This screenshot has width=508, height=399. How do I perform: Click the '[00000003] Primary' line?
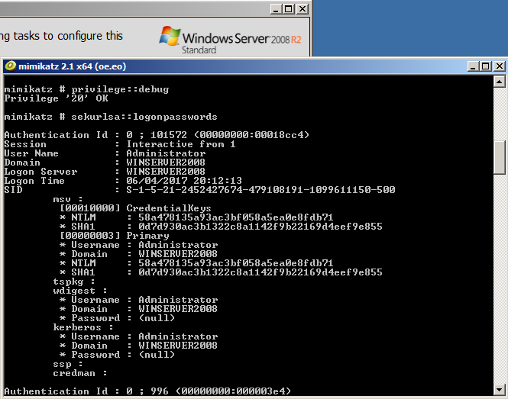[115, 236]
